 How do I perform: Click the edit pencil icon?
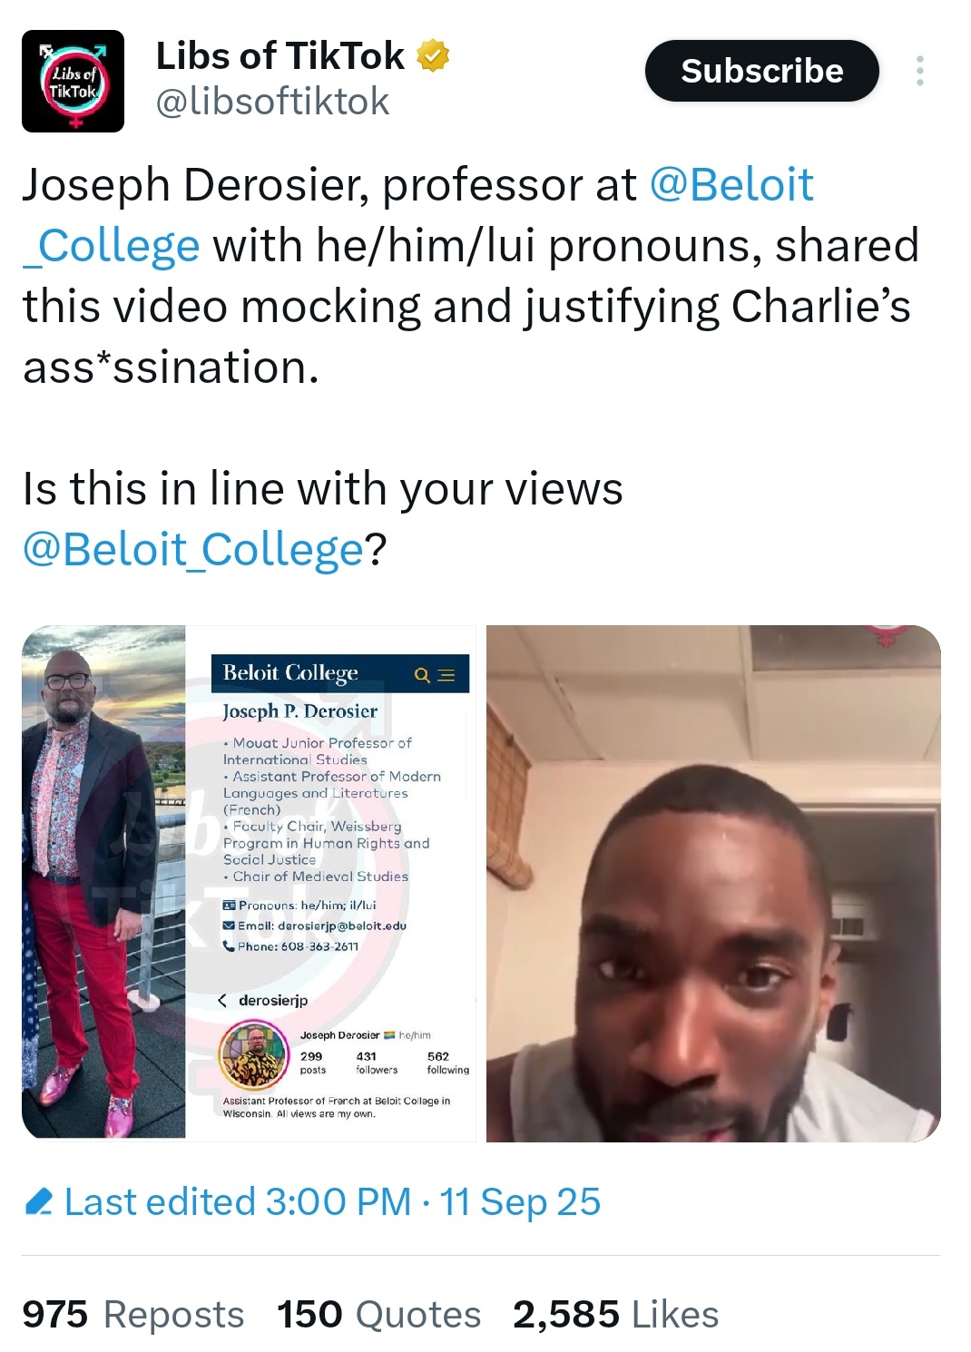tap(39, 1202)
